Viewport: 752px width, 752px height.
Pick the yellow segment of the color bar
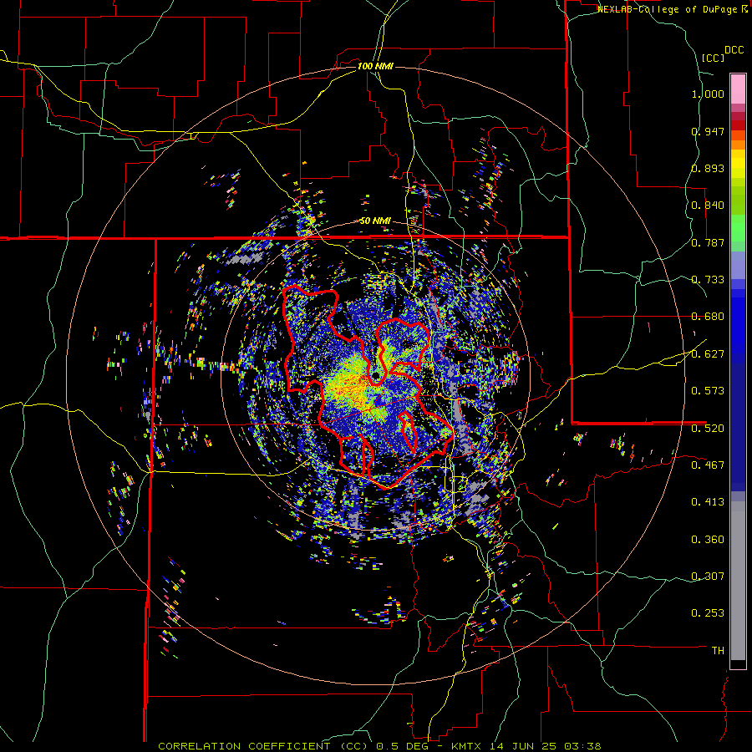[x=738, y=164]
